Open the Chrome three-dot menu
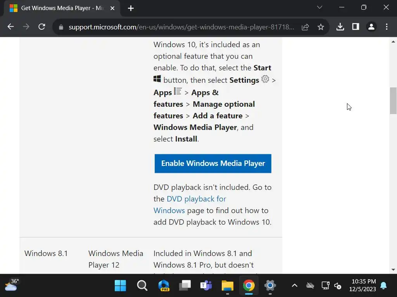 pyautogui.click(x=387, y=27)
